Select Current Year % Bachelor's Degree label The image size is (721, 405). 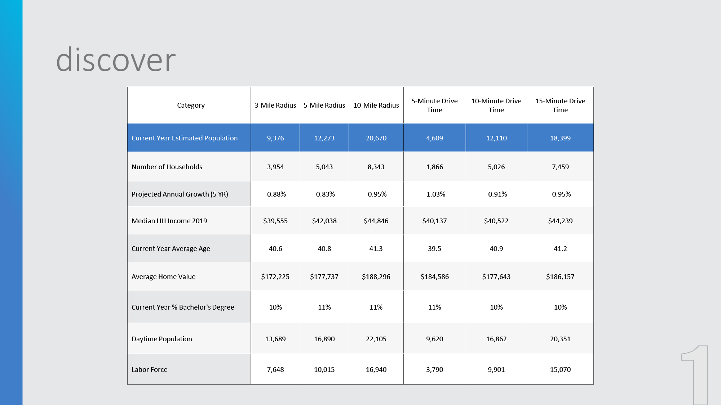pyautogui.click(x=182, y=307)
